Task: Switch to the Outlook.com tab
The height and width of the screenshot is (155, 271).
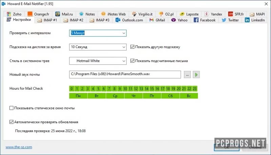Action: tap(129, 20)
